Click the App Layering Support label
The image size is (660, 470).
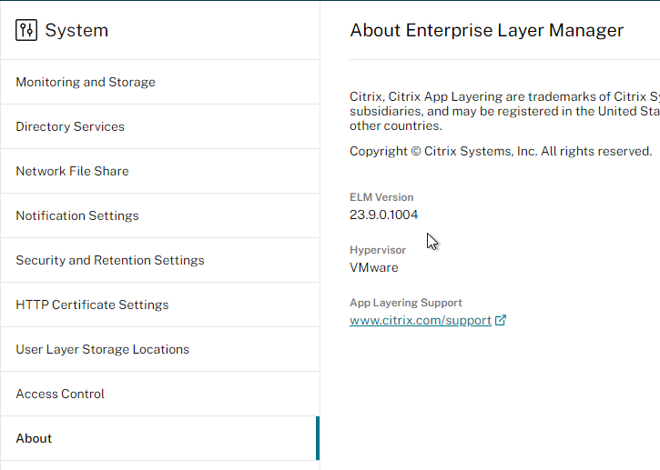point(406,303)
